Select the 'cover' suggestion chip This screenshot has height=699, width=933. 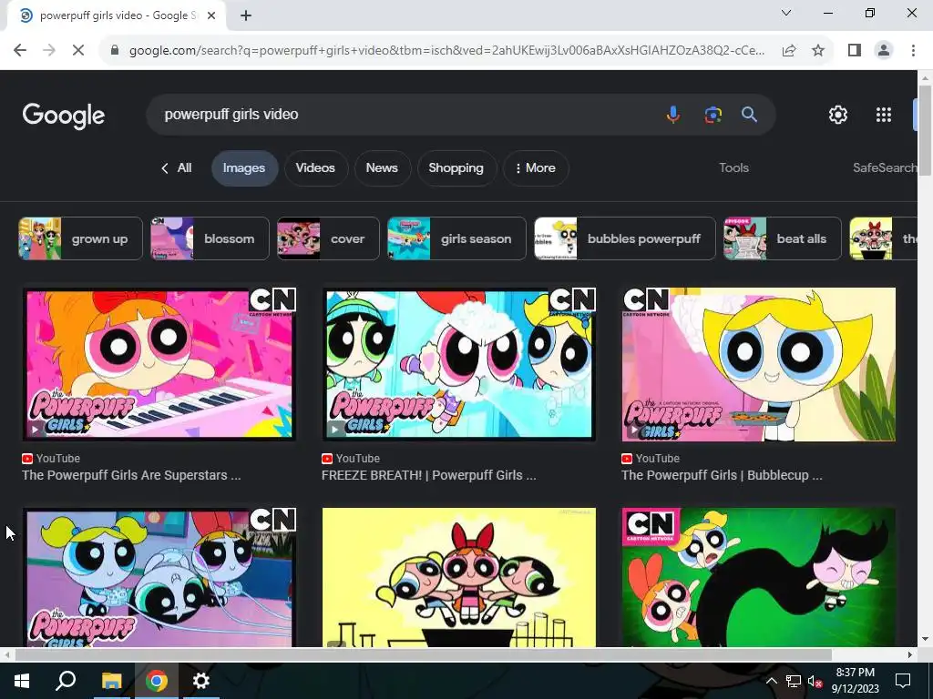pyautogui.click(x=328, y=238)
